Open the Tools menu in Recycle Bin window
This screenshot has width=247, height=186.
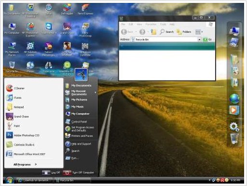(x=163, y=24)
